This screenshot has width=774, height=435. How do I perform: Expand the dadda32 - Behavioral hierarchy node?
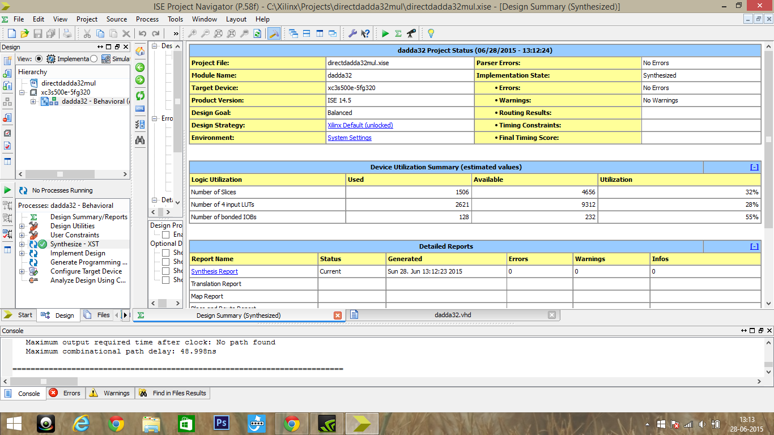(33, 101)
